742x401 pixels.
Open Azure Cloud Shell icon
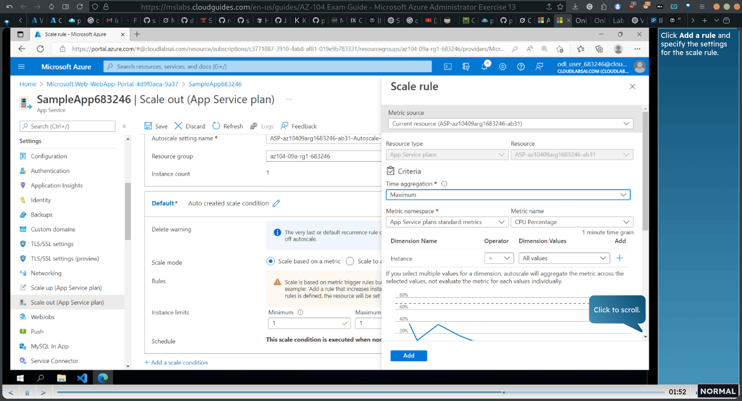[x=448, y=67]
